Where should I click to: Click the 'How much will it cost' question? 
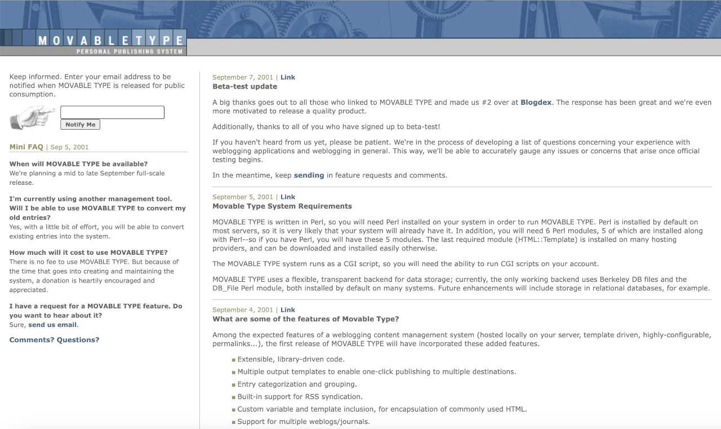[88, 253]
